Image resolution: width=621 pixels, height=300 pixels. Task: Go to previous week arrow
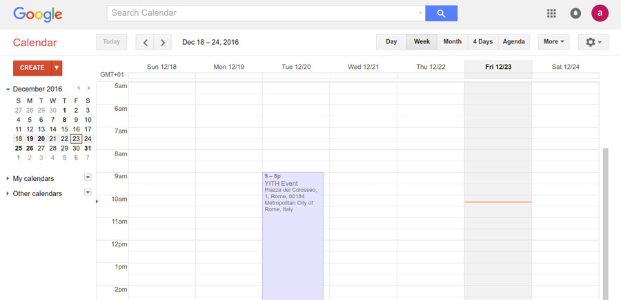pos(145,42)
